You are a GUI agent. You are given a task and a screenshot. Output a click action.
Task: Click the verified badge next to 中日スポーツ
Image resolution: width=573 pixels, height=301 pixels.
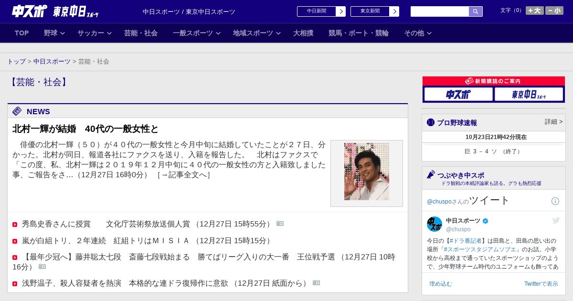coord(486,221)
